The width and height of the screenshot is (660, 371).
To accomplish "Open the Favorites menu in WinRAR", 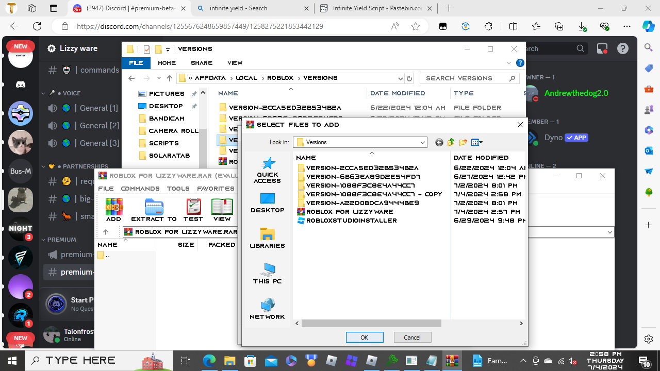I will pos(216,189).
